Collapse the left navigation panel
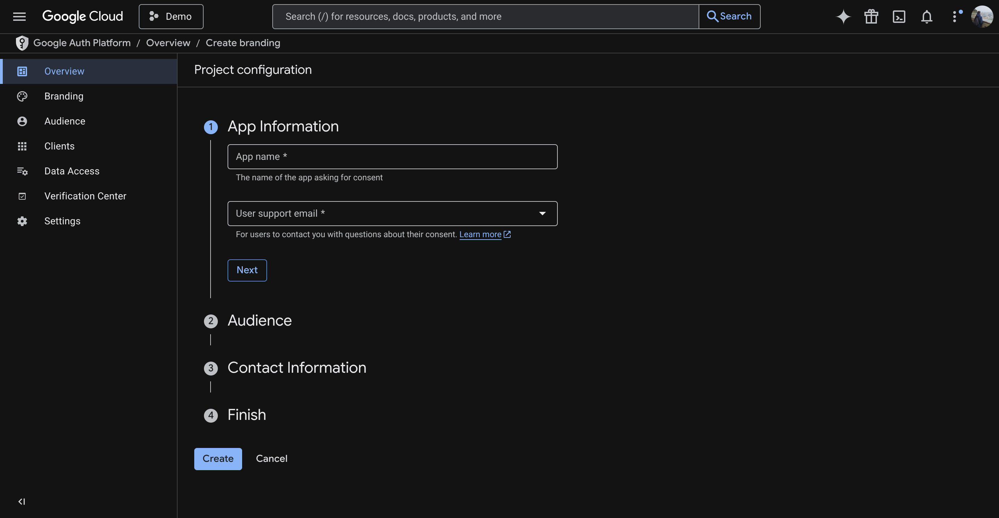 pyautogui.click(x=22, y=501)
